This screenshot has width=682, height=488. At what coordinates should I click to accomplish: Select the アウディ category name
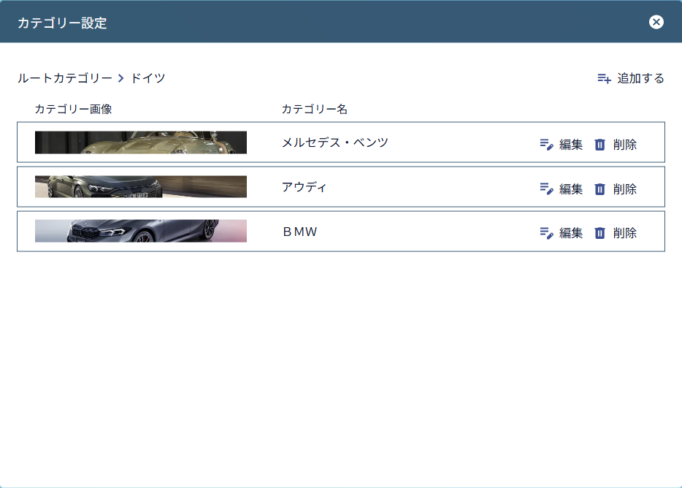pos(304,187)
